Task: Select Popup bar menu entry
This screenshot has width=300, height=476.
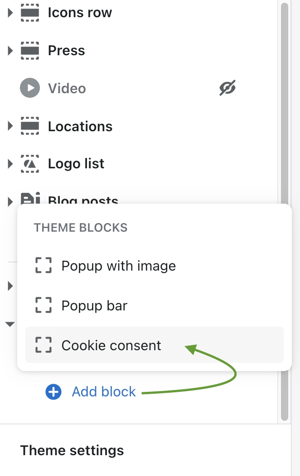Action: [94, 305]
